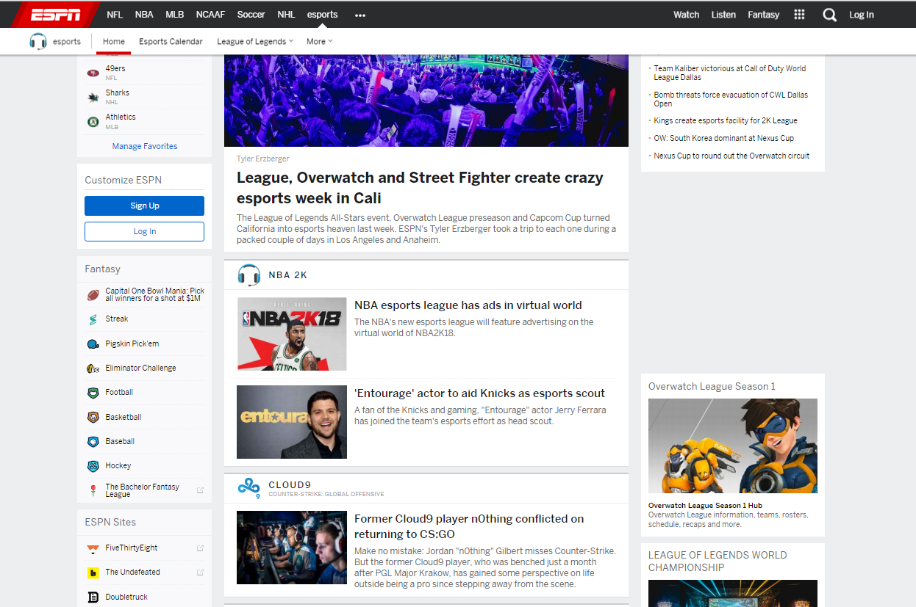Click the Log In button under Customize ESPN
This screenshot has width=916, height=607.
tap(144, 231)
